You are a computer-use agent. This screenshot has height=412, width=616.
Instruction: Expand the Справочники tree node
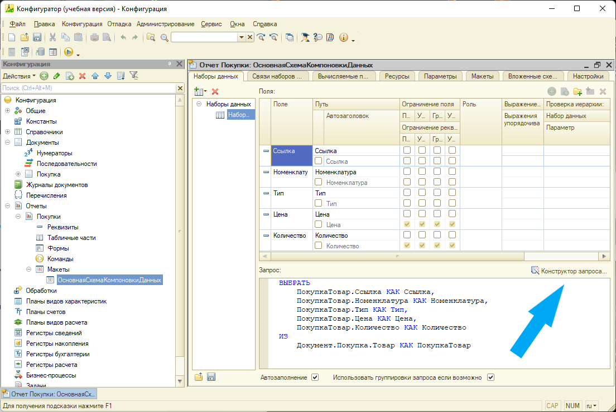click(x=7, y=132)
